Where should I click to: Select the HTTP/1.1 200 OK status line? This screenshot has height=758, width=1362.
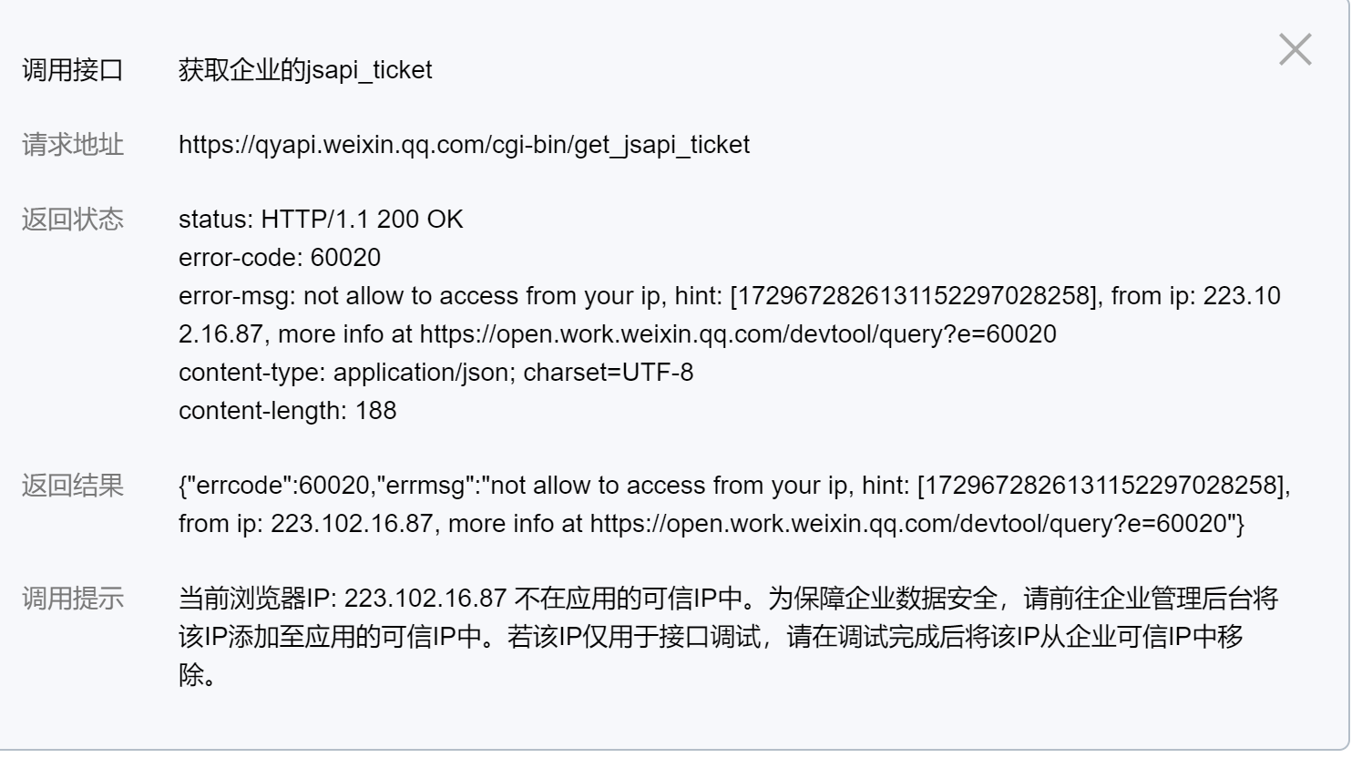321,220
